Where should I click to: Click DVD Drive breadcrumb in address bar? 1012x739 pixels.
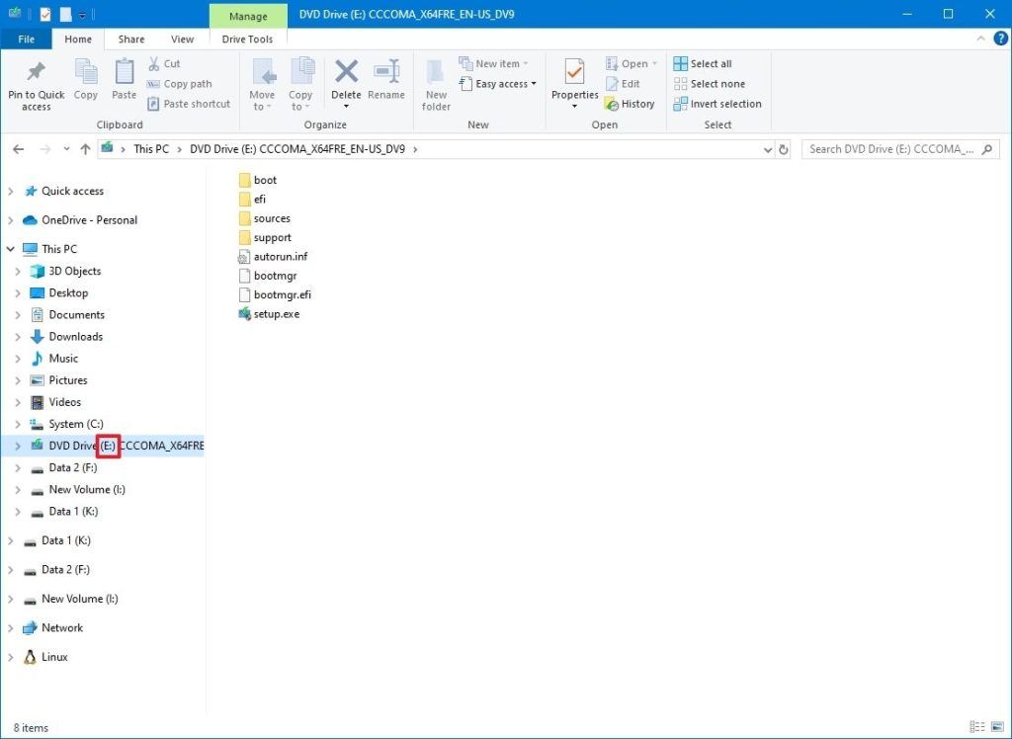[x=297, y=149]
